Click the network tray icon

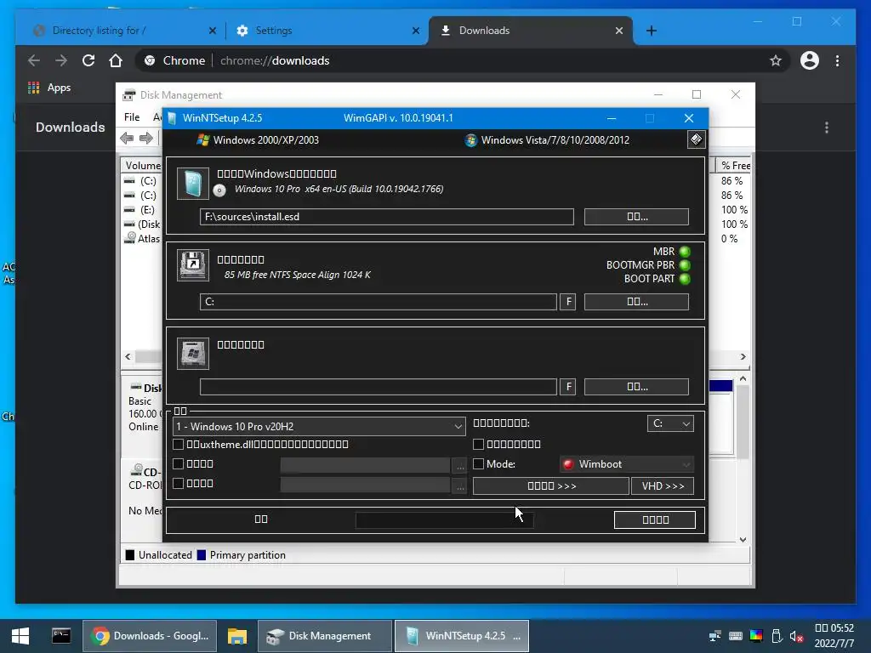click(x=714, y=636)
